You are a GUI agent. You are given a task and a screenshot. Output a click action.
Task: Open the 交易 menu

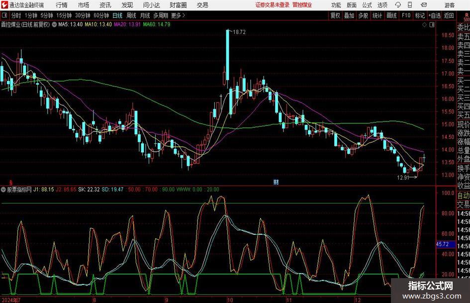pos(202,5)
